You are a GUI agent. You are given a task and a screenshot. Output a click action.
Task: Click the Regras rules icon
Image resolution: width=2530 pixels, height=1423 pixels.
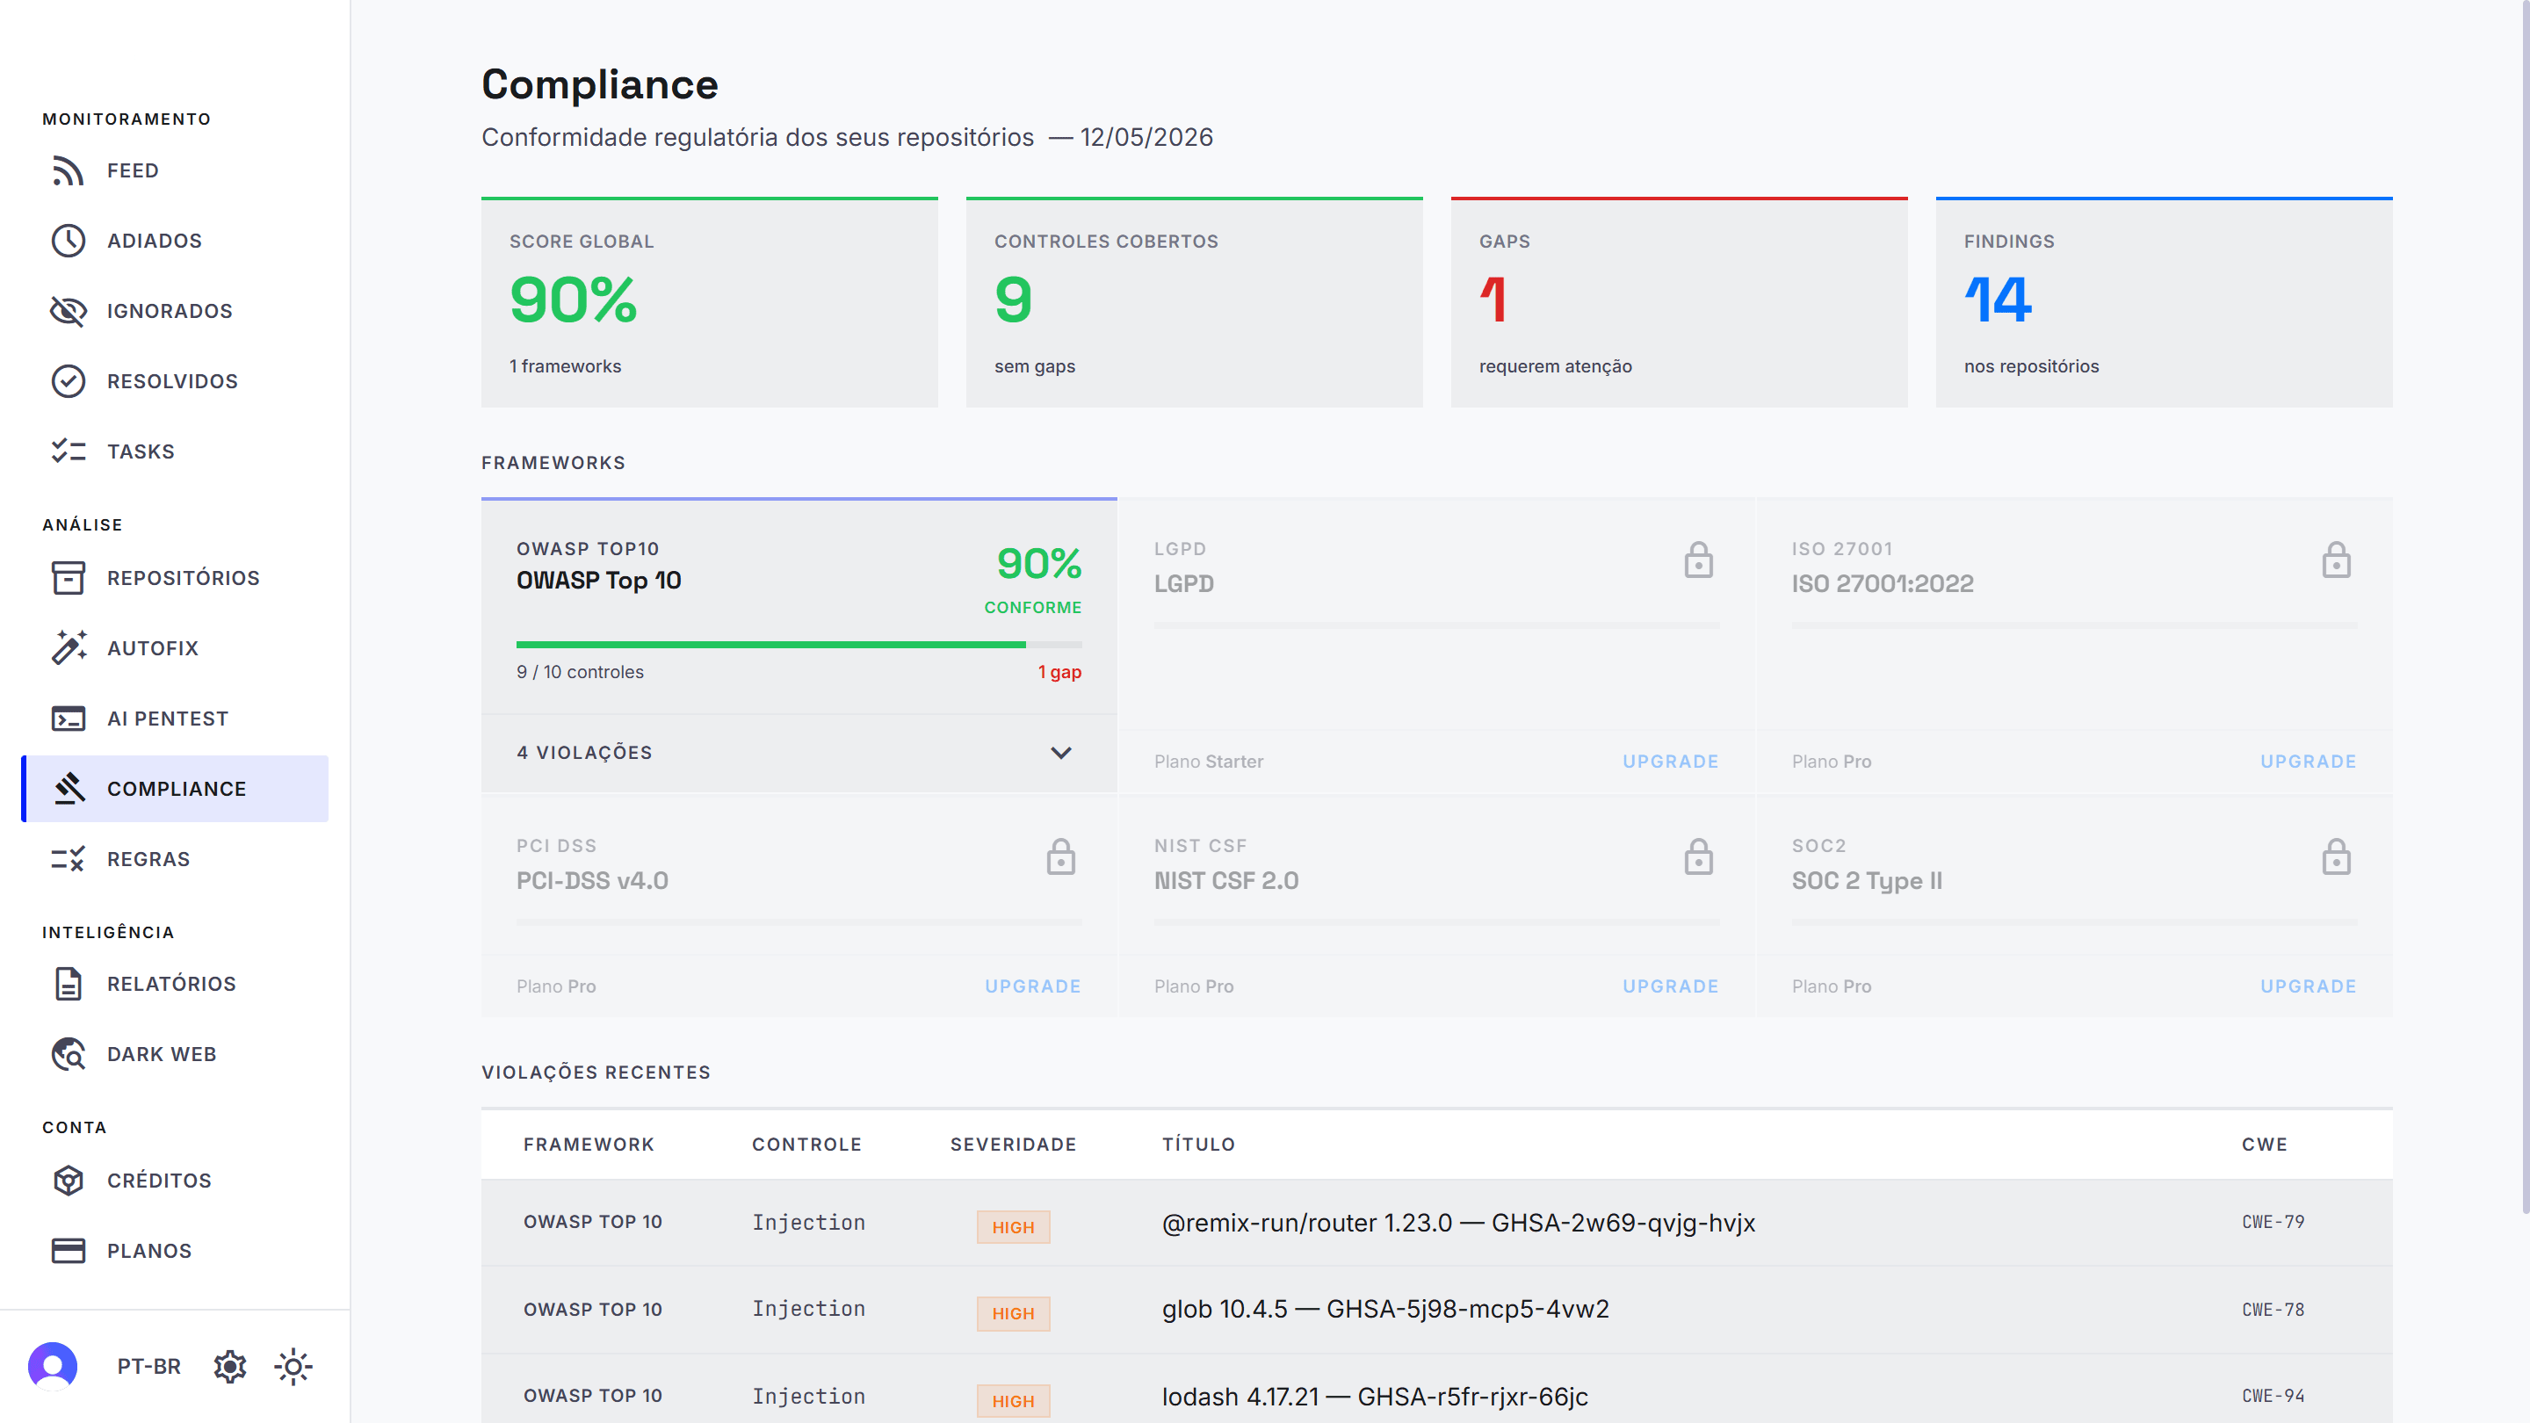68,859
